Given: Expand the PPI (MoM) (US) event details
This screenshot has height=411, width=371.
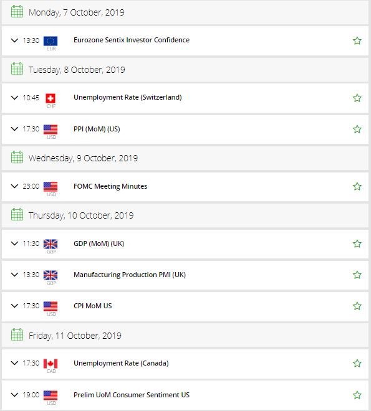Looking at the screenshot, I should [14, 129].
